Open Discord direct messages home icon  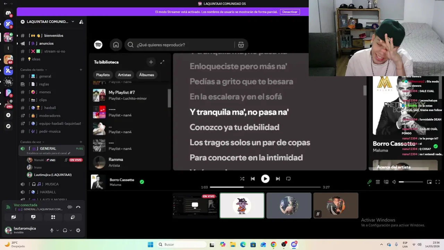[x=8, y=13]
